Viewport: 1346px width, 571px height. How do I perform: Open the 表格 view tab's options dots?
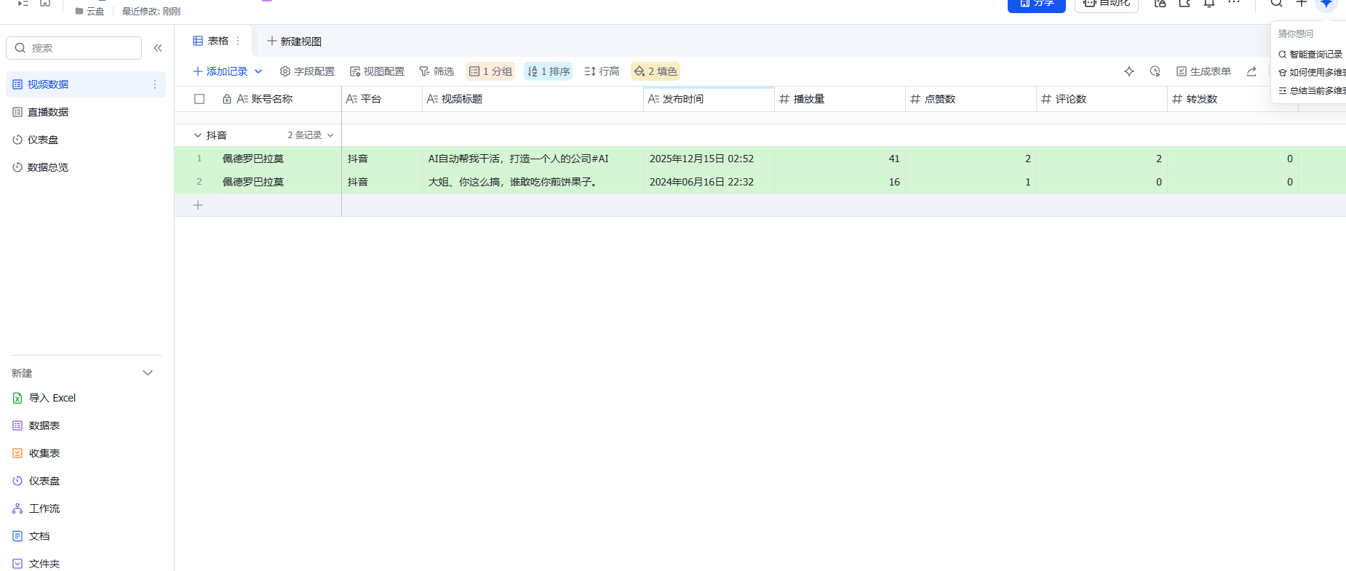click(238, 41)
